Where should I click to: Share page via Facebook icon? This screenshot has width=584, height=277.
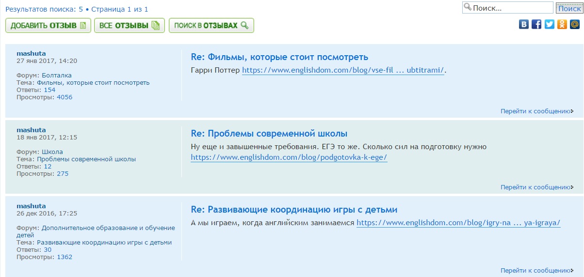(536, 24)
